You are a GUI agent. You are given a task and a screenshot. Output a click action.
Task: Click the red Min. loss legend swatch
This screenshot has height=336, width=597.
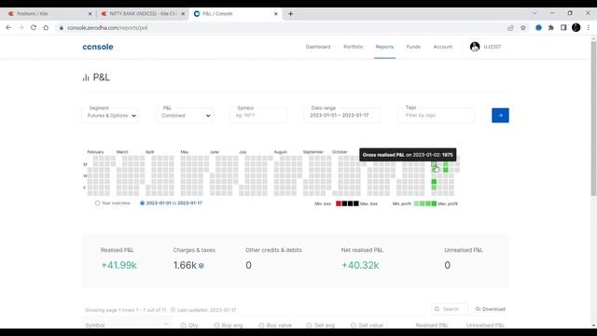(339, 203)
